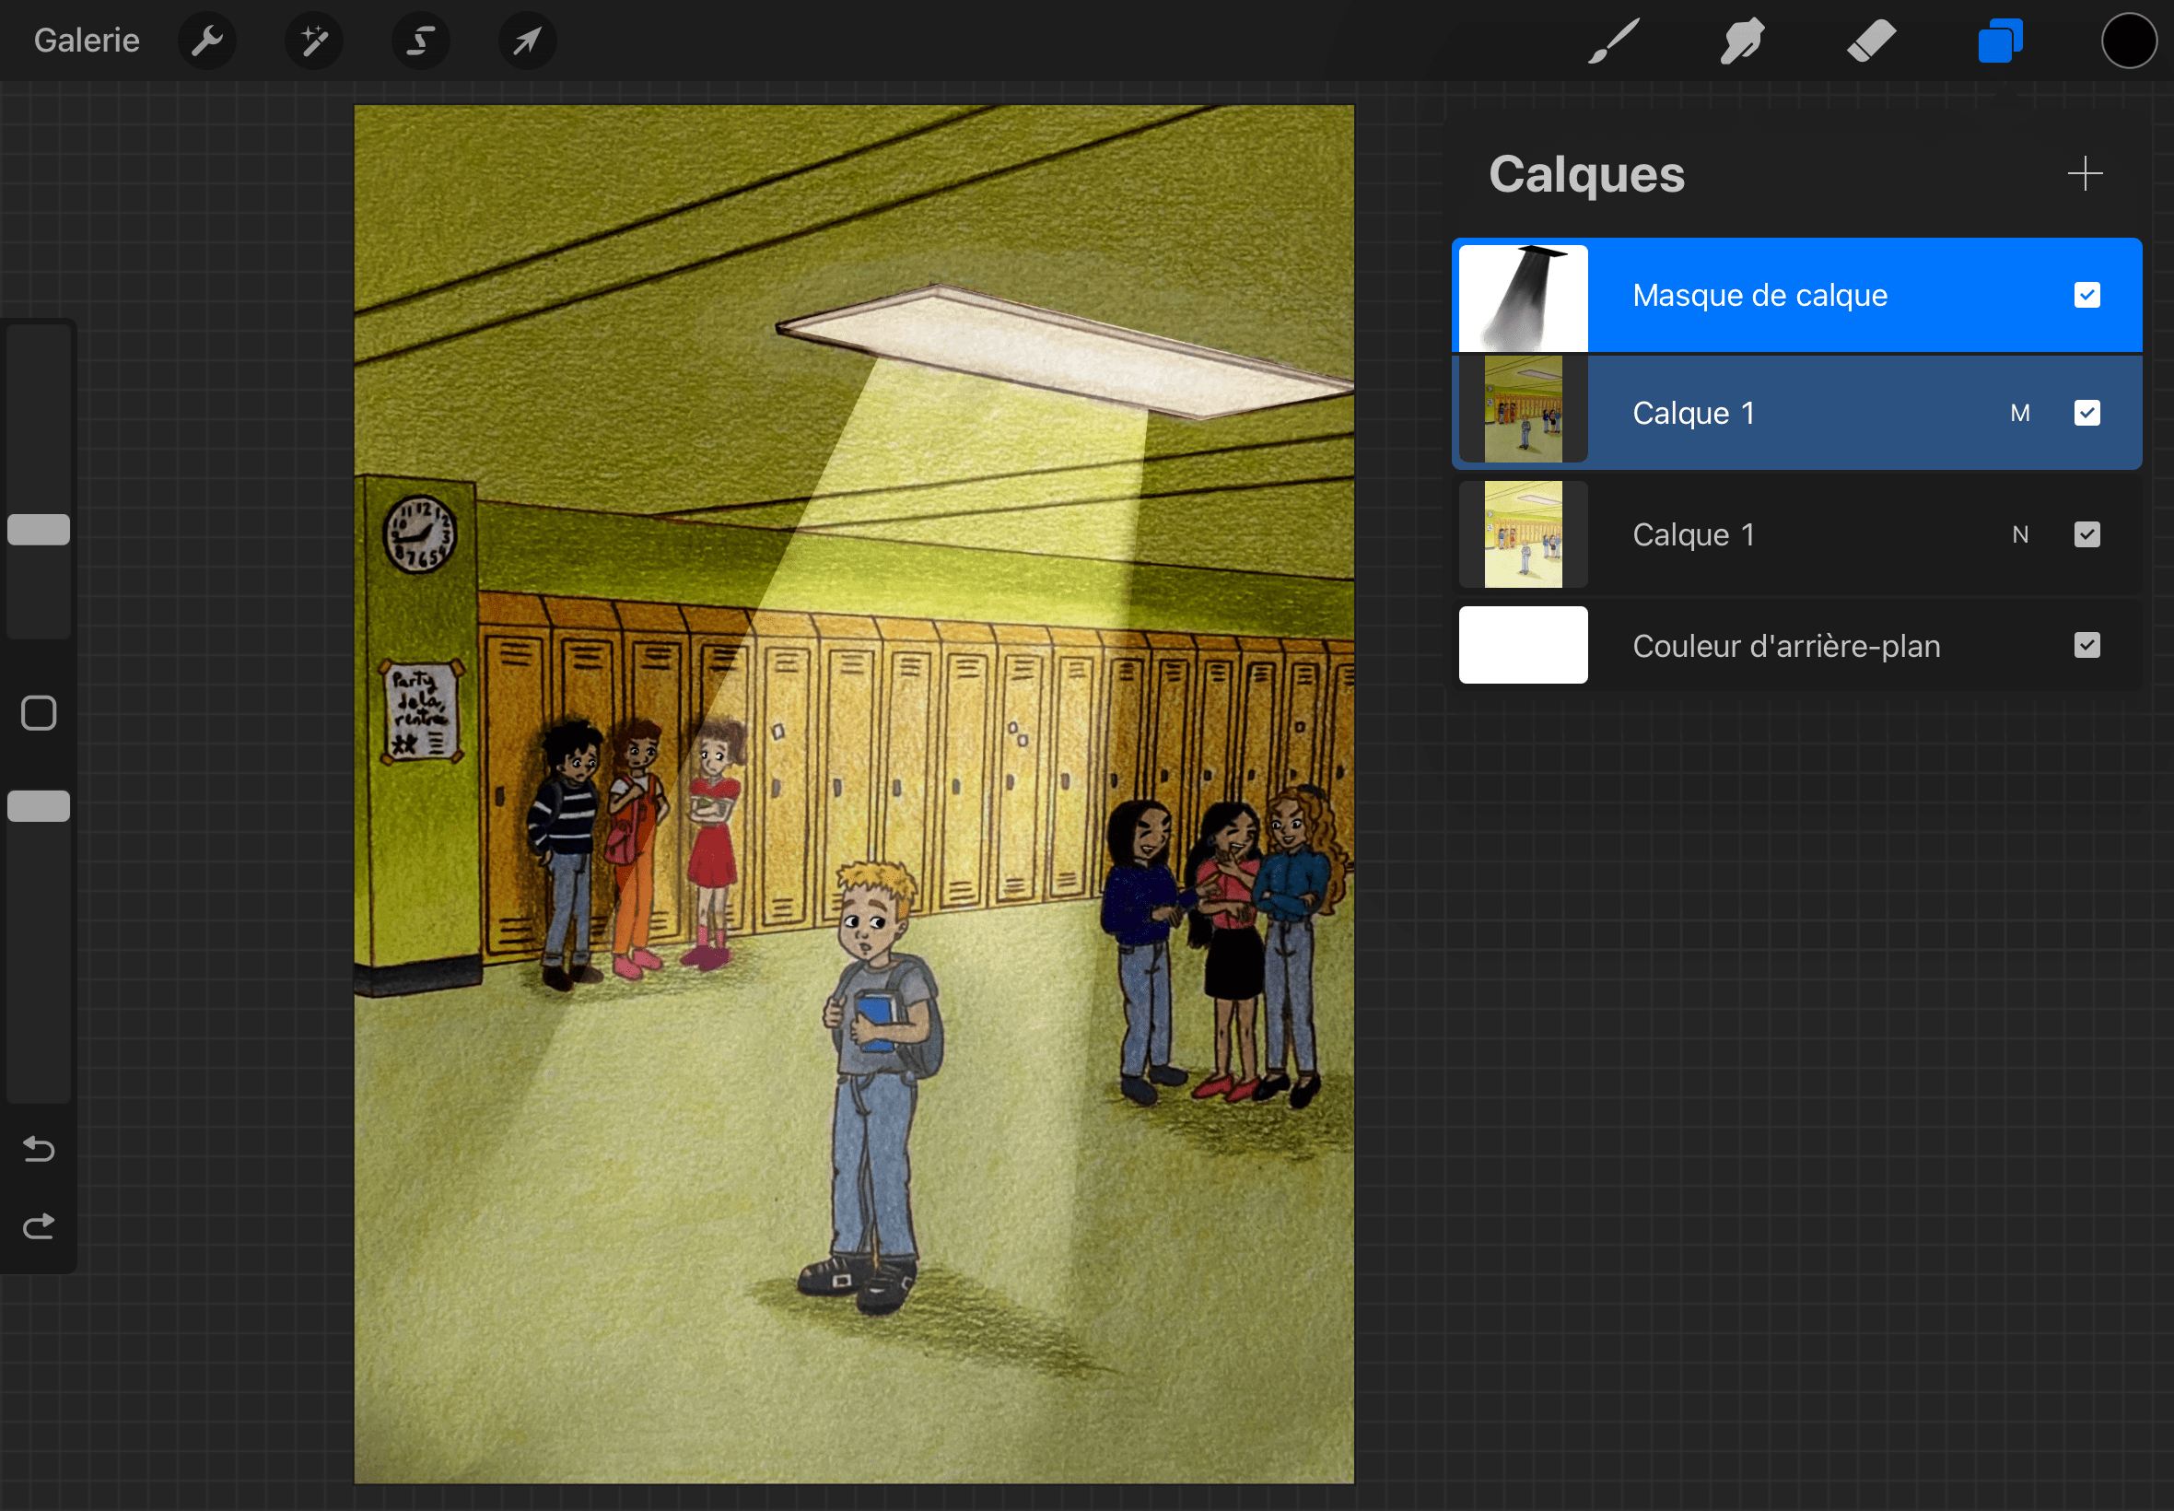
Task: Select the Selection S tool
Action: click(420, 41)
